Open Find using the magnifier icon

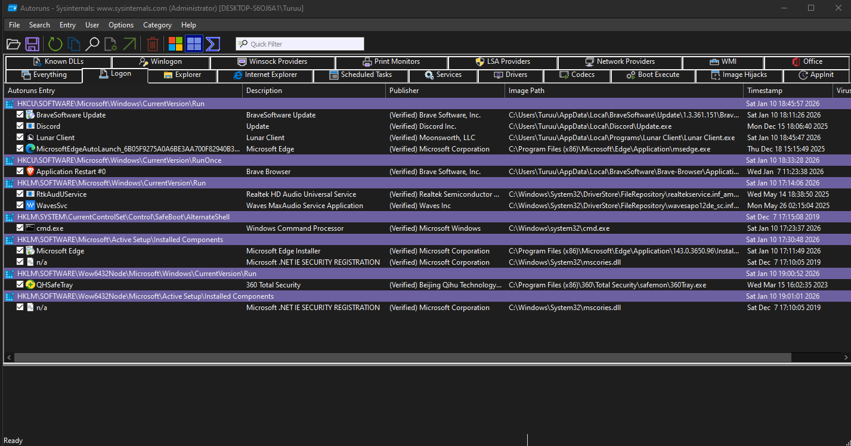tap(92, 44)
